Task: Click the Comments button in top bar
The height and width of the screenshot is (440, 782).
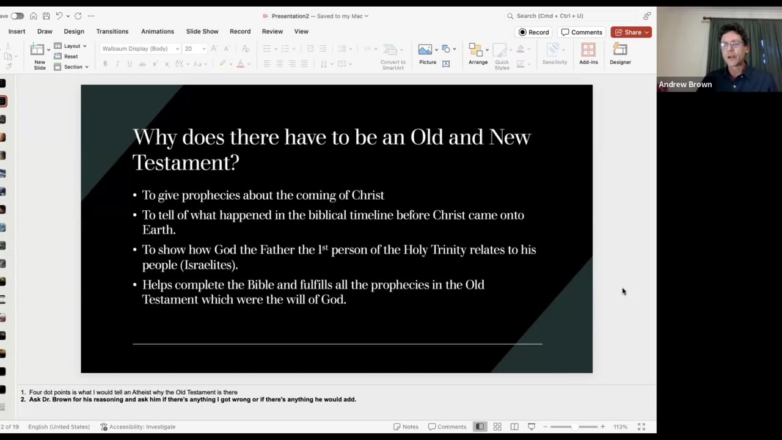Action: (582, 32)
